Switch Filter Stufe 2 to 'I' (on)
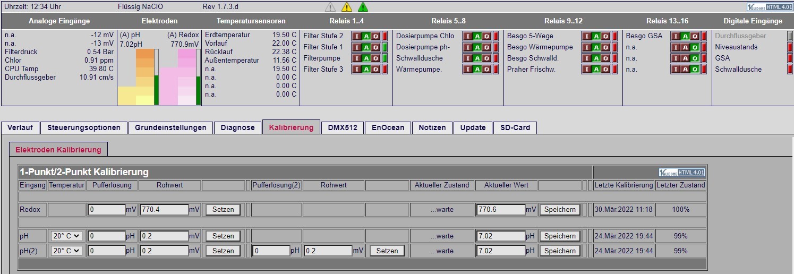794x274 pixels. (357, 36)
